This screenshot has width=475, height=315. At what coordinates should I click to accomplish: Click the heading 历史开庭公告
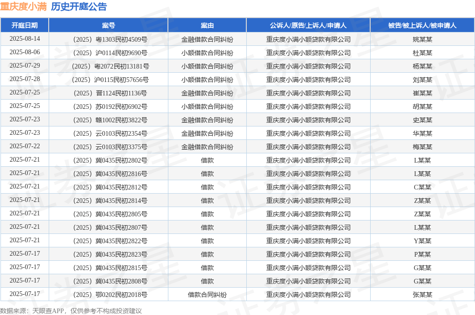click(x=79, y=6)
